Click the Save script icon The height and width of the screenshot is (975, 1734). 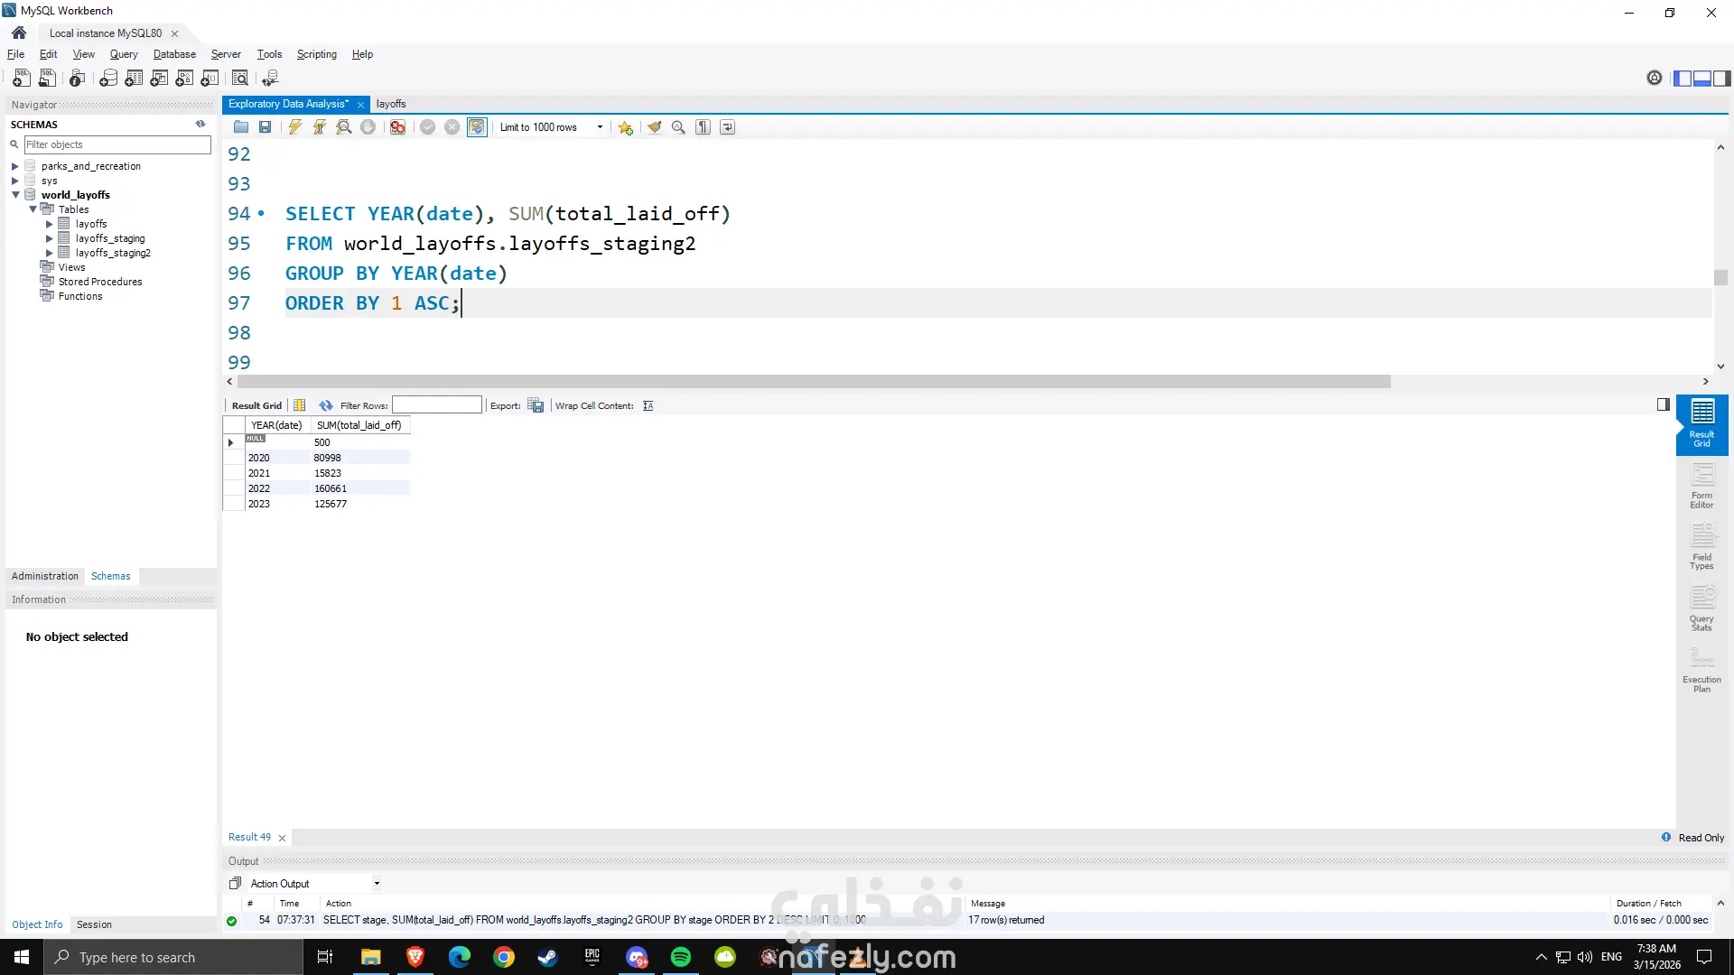point(265,127)
